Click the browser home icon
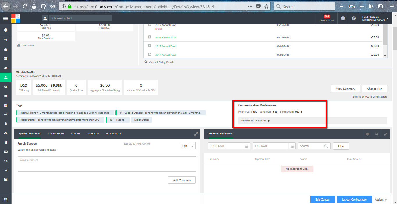The image size is (397, 204). 34,6
